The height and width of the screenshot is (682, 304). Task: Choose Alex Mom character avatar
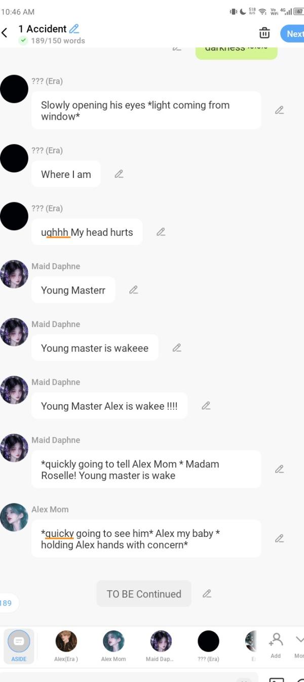tap(113, 645)
